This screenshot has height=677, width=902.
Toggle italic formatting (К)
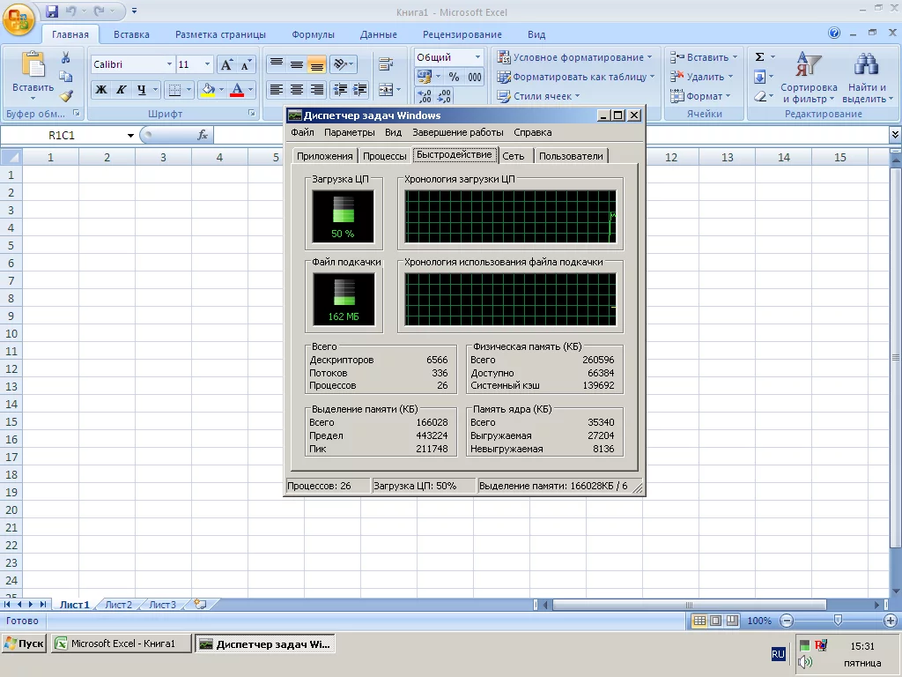coord(121,90)
